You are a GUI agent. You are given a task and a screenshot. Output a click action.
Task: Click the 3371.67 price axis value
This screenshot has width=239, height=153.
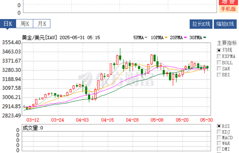(11, 61)
